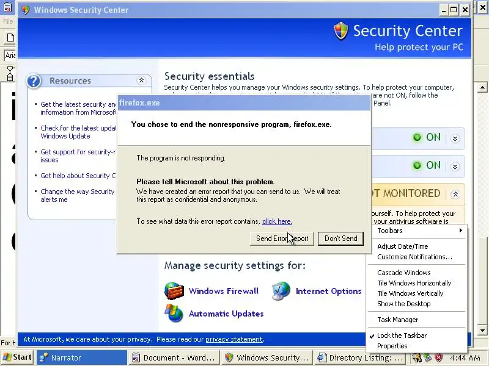
Task: Toggle Lock the Taskbar option
Action: pos(417,335)
